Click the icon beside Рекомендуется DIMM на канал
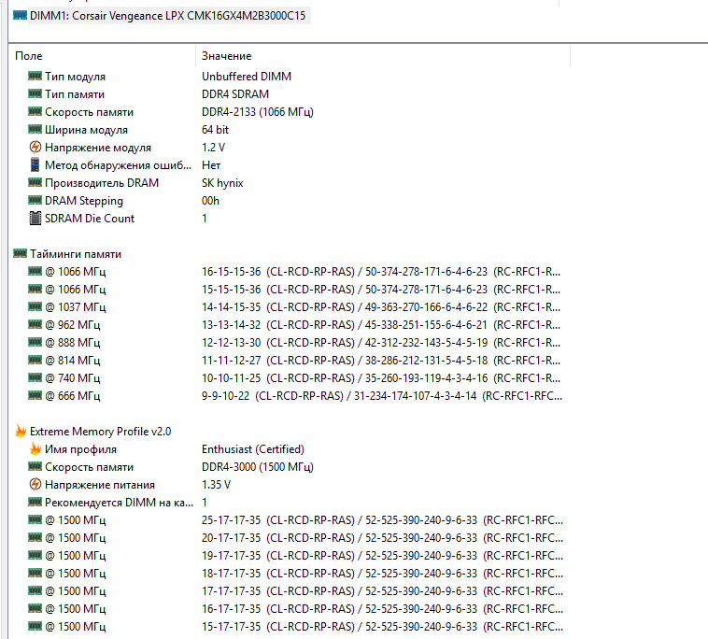 pos(35,502)
